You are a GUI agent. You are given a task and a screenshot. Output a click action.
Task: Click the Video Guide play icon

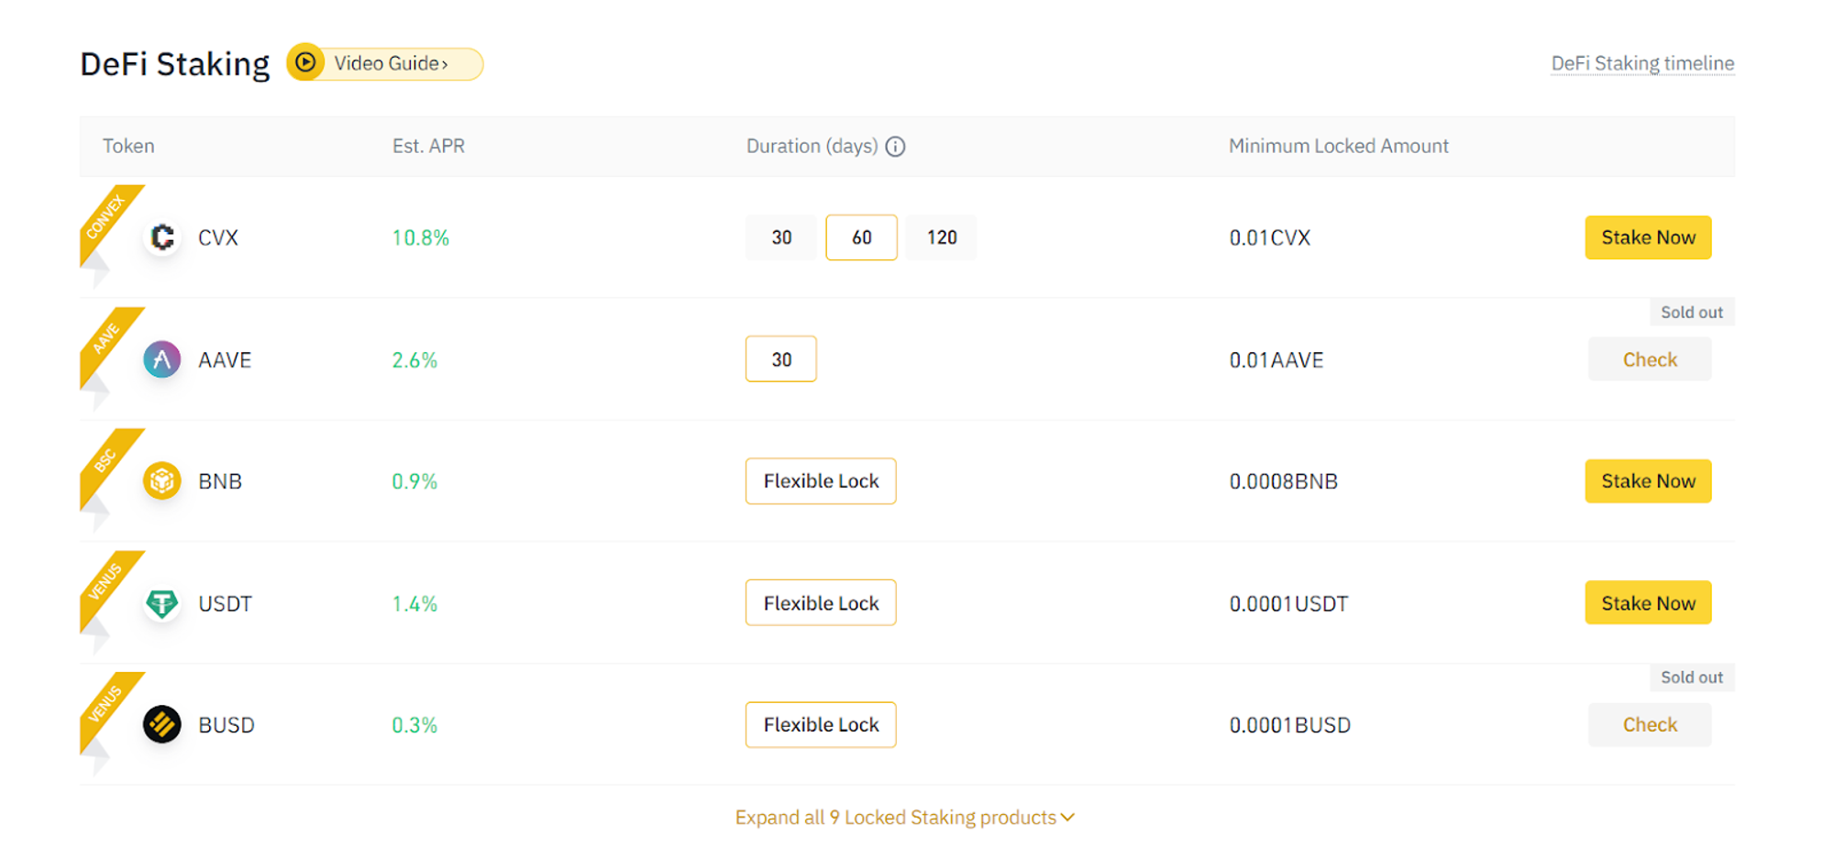304,63
